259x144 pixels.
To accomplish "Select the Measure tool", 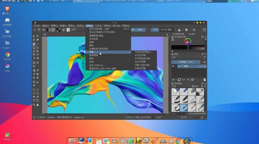I will click(x=38, y=82).
